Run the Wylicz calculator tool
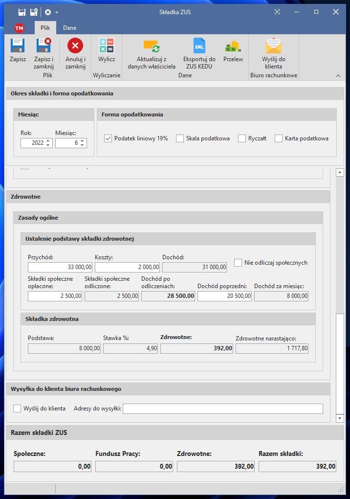This screenshot has height=499, width=350. 106,46
